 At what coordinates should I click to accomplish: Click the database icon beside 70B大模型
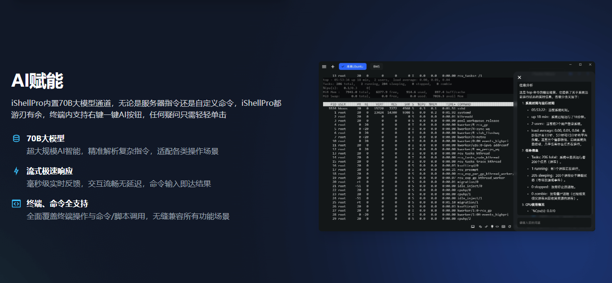[16, 139]
